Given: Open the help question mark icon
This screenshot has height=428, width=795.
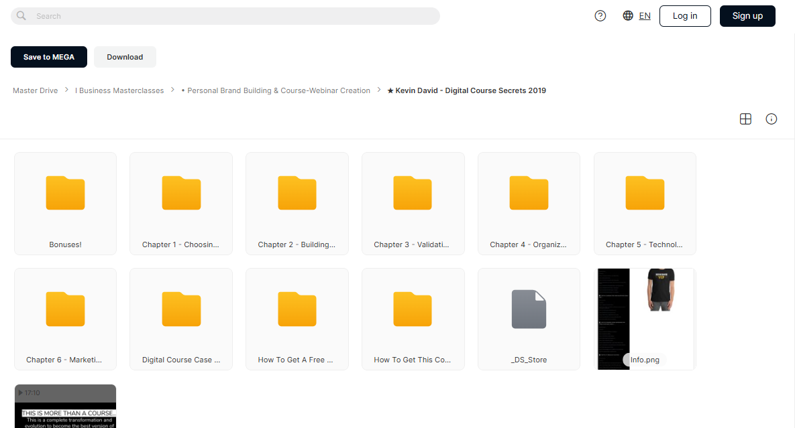Looking at the screenshot, I should pos(600,15).
